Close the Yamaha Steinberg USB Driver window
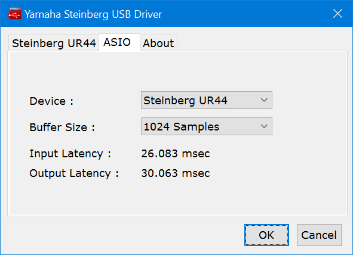The width and height of the screenshot is (353, 255). pos(337,14)
